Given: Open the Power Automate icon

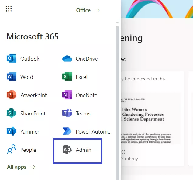Looking at the screenshot, I should [x=67, y=131].
